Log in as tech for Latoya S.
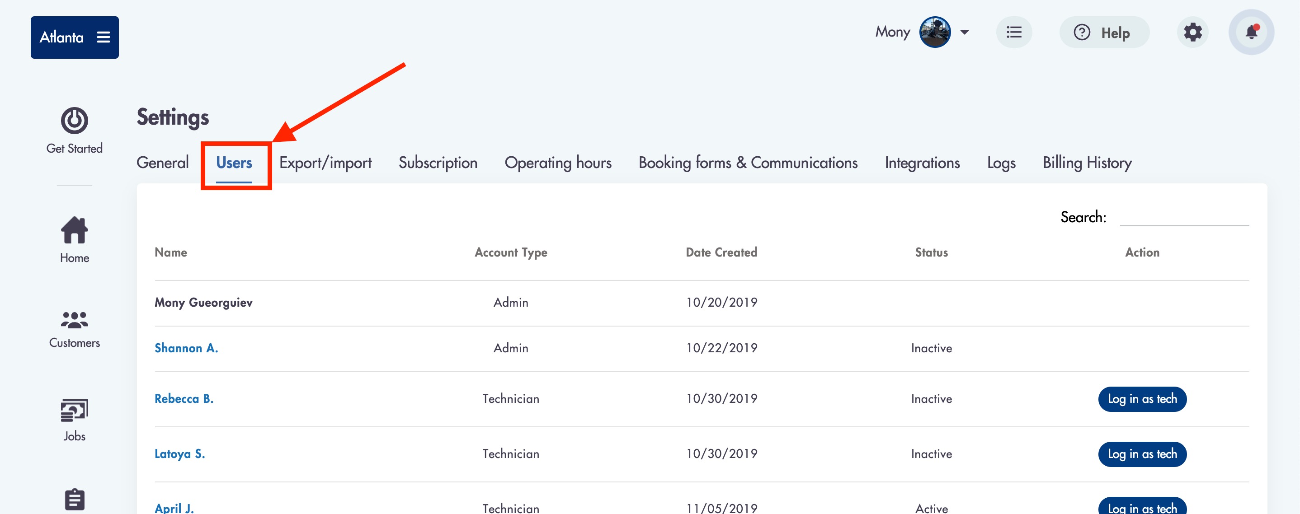 [x=1142, y=454]
